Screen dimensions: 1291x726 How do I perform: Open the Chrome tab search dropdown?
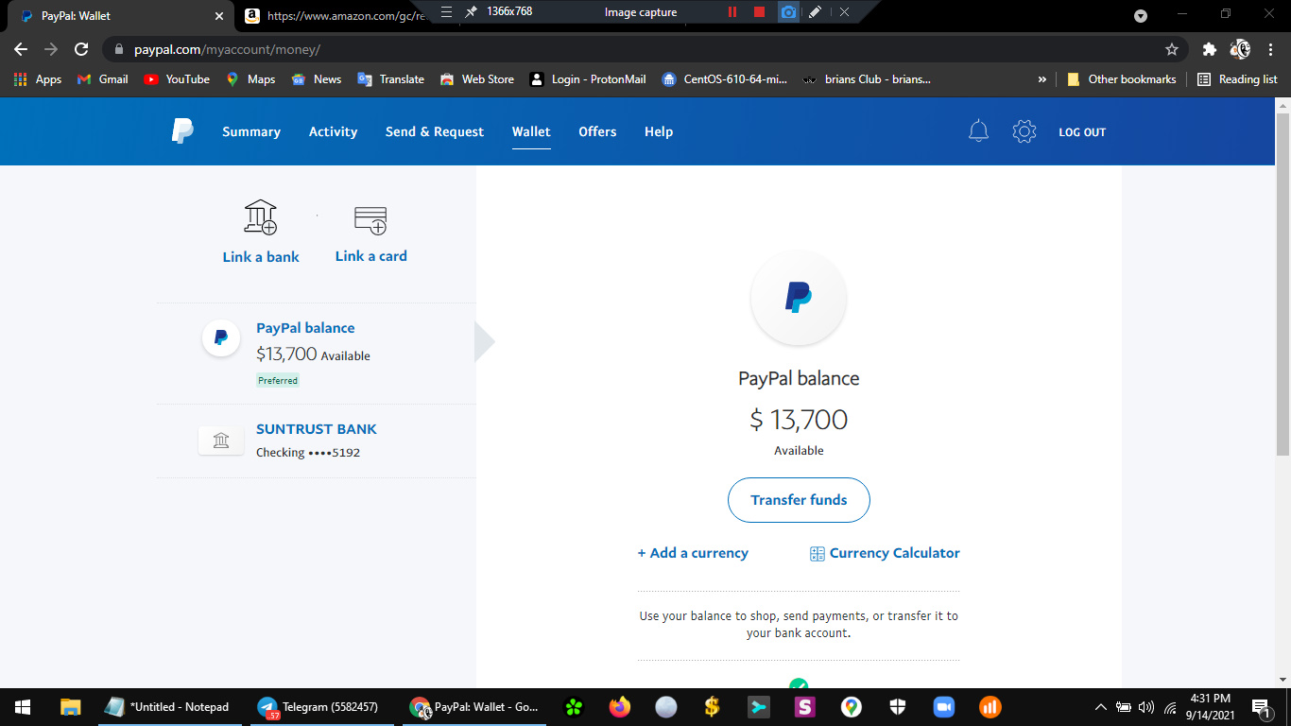[x=1141, y=15]
